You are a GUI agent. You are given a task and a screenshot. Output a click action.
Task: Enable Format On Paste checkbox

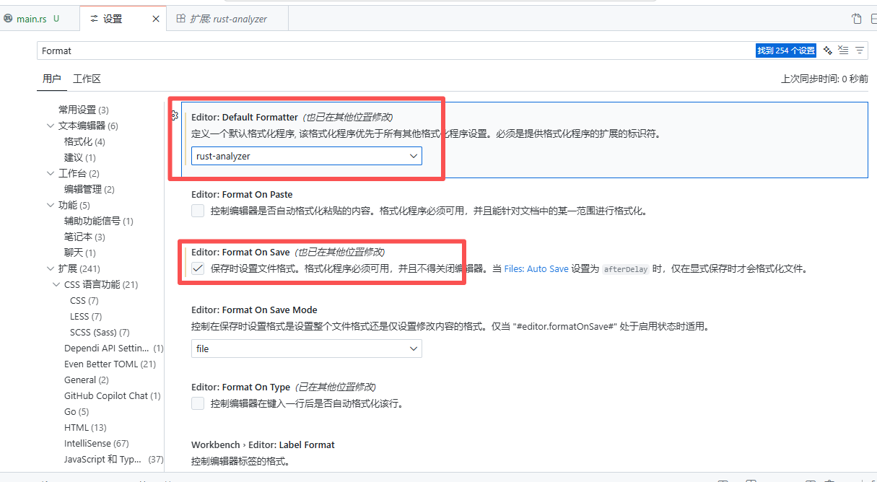[198, 211]
